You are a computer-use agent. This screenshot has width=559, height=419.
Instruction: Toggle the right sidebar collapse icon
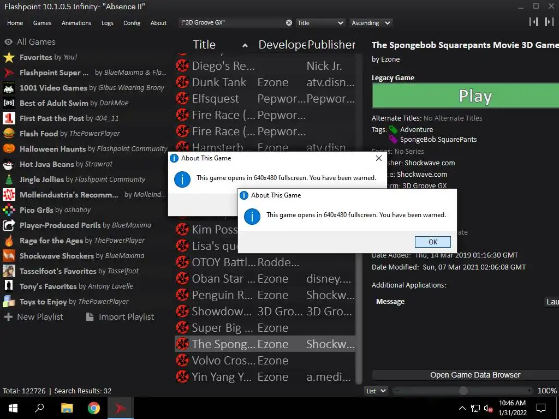[x=549, y=22]
